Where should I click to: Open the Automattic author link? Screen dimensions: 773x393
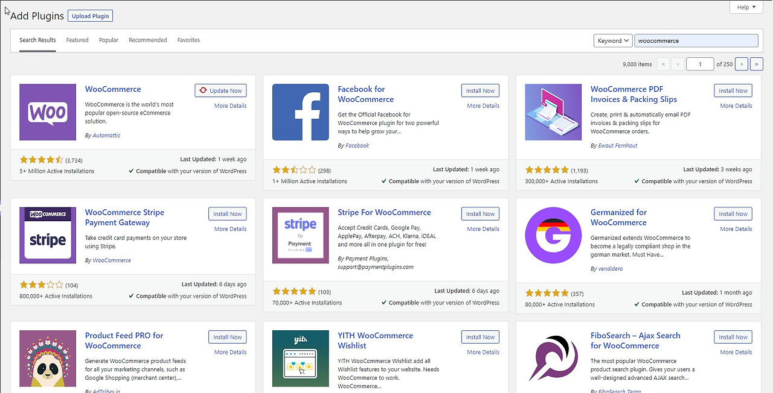(x=106, y=136)
